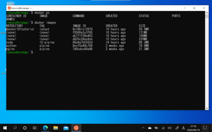Viewport: 212px width, 132px height.
Task: Show hidden tray icons chevron
Action: pos(143,128)
